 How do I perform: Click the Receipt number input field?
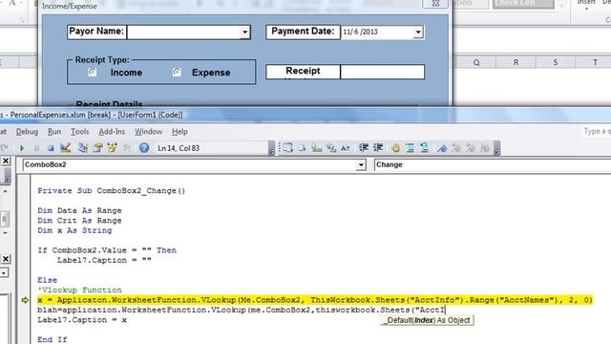pyautogui.click(x=382, y=72)
